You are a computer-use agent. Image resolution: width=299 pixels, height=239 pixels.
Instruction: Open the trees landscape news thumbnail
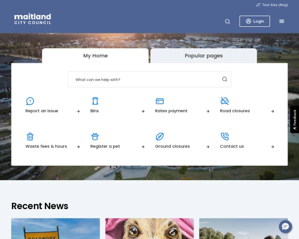(244, 229)
